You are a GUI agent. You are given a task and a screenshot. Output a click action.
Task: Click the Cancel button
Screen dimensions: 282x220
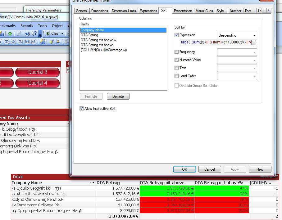point(210,169)
